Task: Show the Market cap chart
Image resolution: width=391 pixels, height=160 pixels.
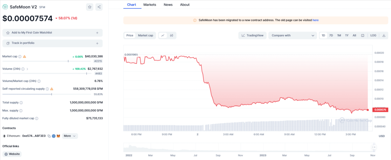Action: pos(146,35)
